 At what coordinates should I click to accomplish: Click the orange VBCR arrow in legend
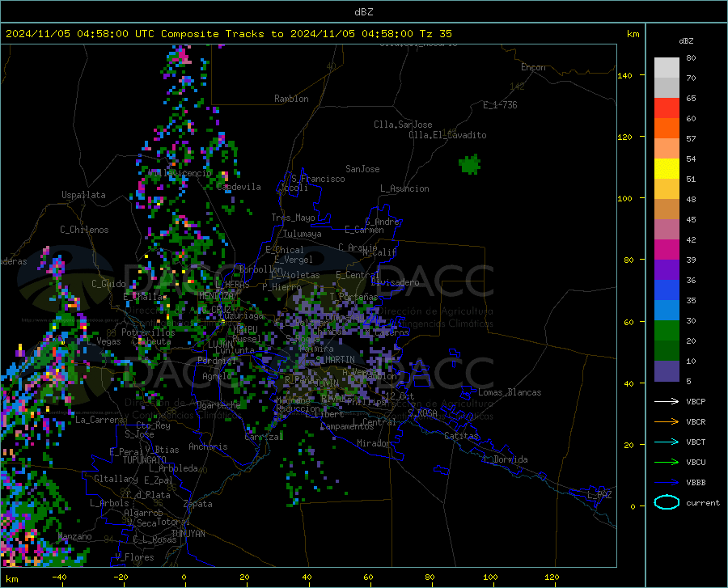(667, 422)
